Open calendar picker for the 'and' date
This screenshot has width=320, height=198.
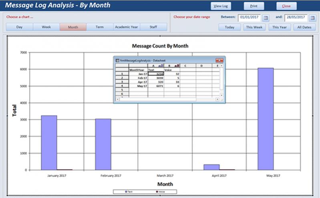[312, 18]
